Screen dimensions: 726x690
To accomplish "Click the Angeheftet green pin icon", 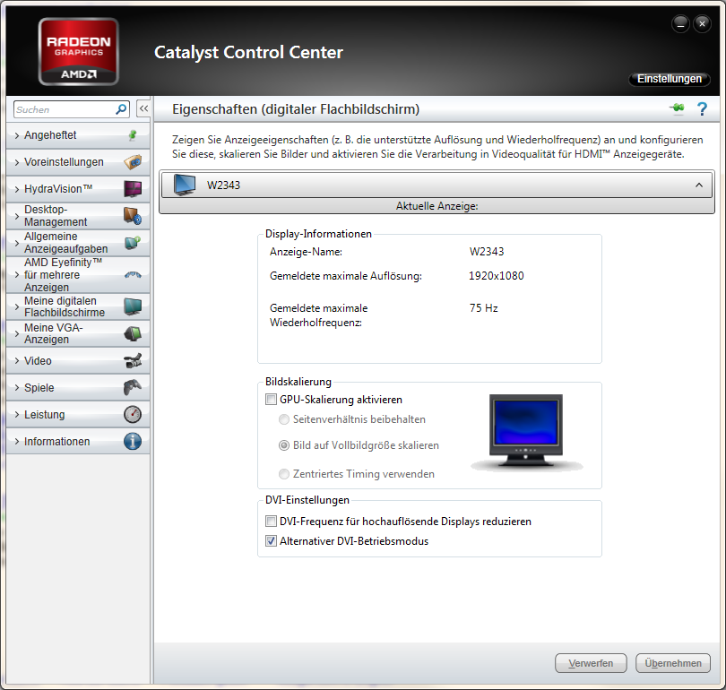I will (x=133, y=135).
